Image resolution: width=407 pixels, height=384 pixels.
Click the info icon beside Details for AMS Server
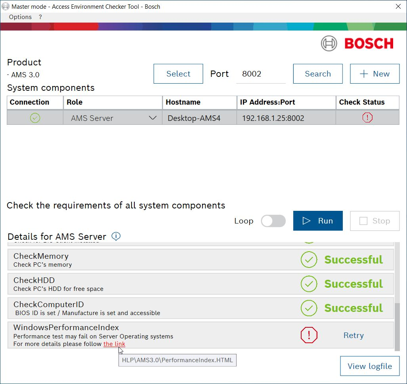coord(116,237)
